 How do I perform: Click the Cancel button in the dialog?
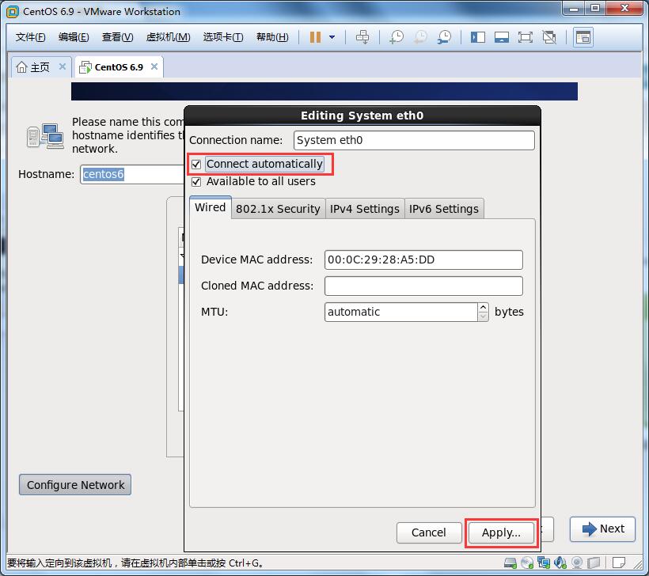coord(429,532)
